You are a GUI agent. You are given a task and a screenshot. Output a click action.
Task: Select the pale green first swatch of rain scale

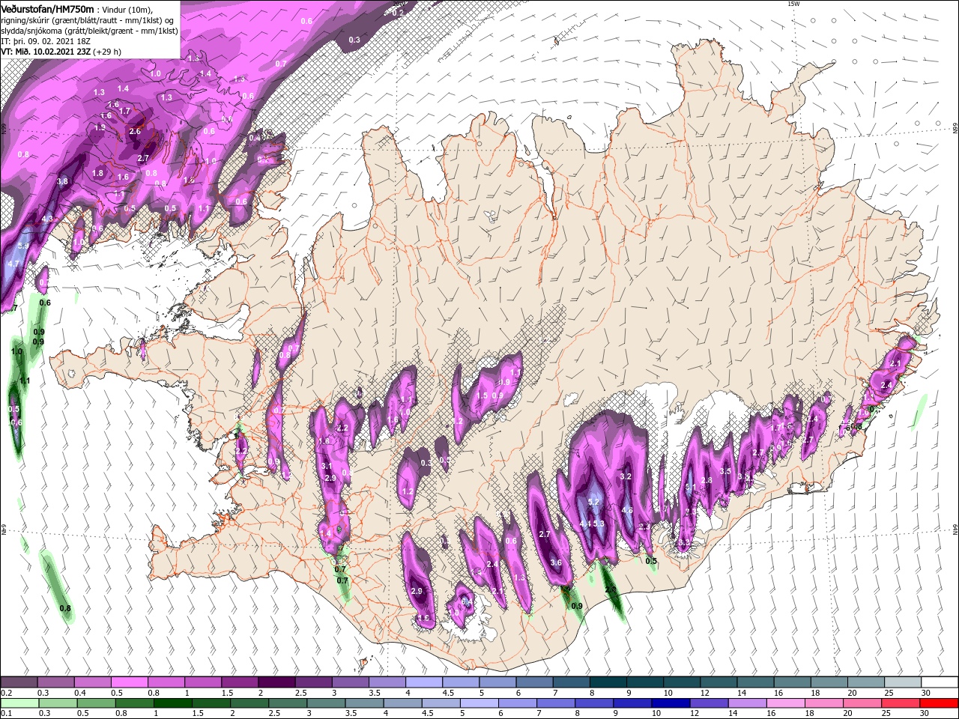19,703
